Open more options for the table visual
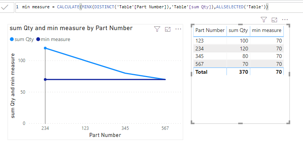This screenshot has width=303, height=146. (x=285, y=20)
